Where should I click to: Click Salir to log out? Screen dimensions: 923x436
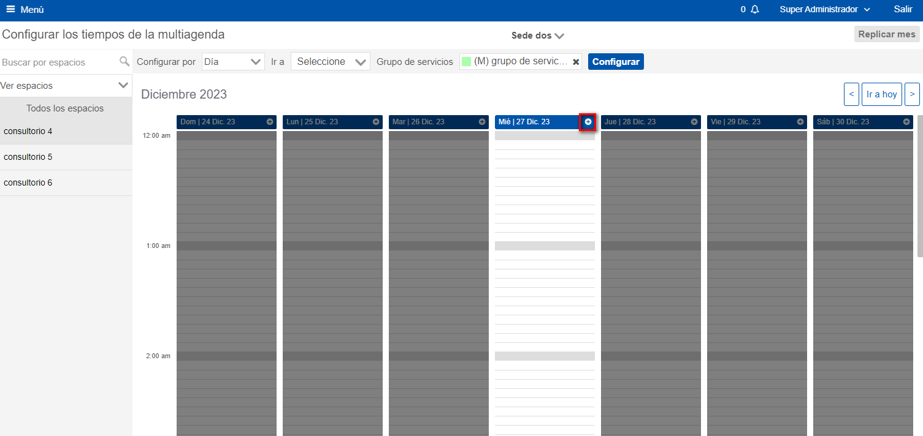(903, 9)
